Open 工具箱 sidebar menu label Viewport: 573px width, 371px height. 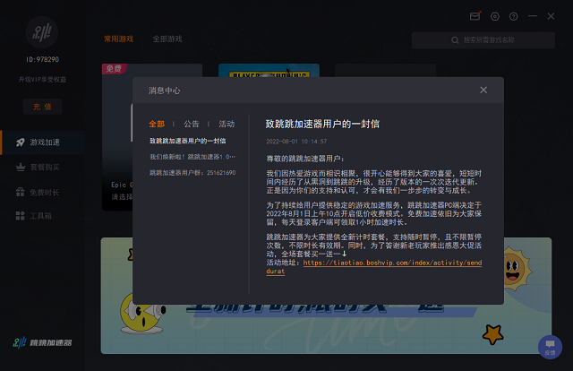coord(40,216)
